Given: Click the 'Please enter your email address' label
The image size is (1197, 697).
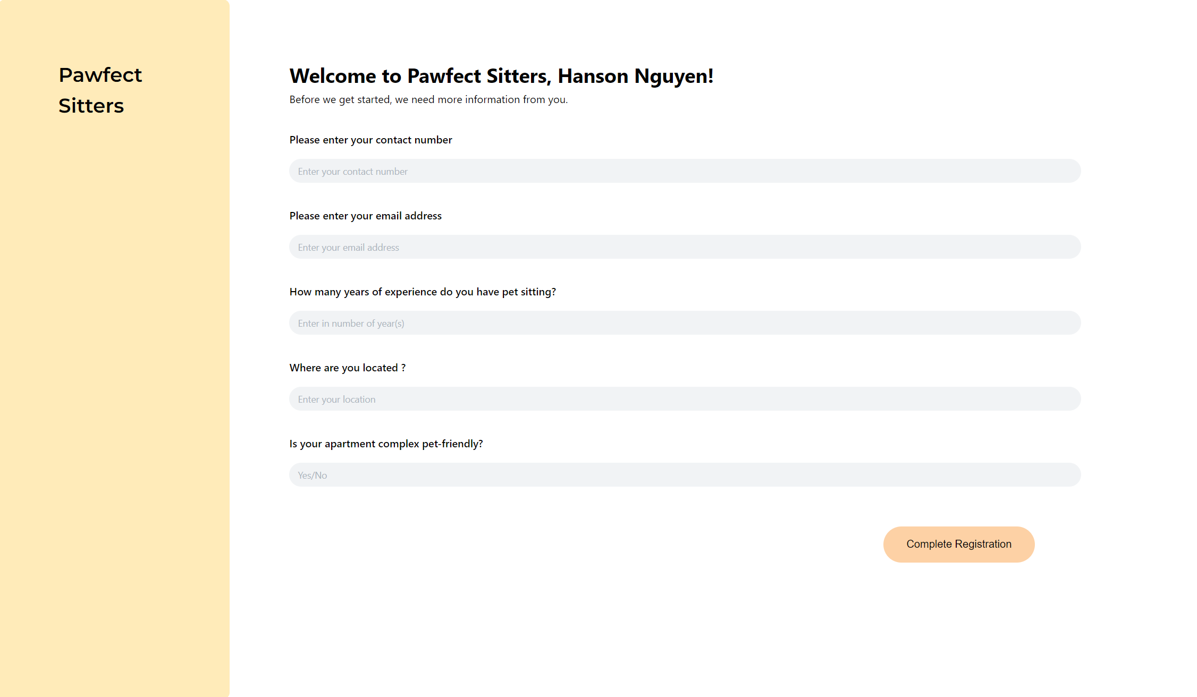Looking at the screenshot, I should (365, 216).
